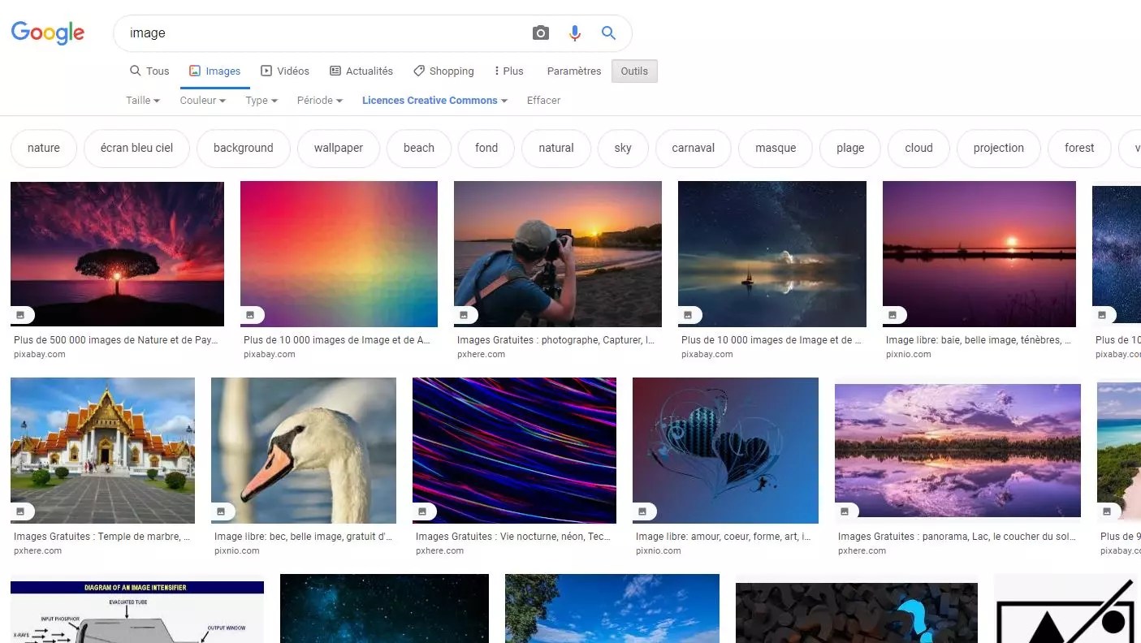Expand the Taille size dropdown
Screen dimensions: 1141x643
(x=143, y=100)
